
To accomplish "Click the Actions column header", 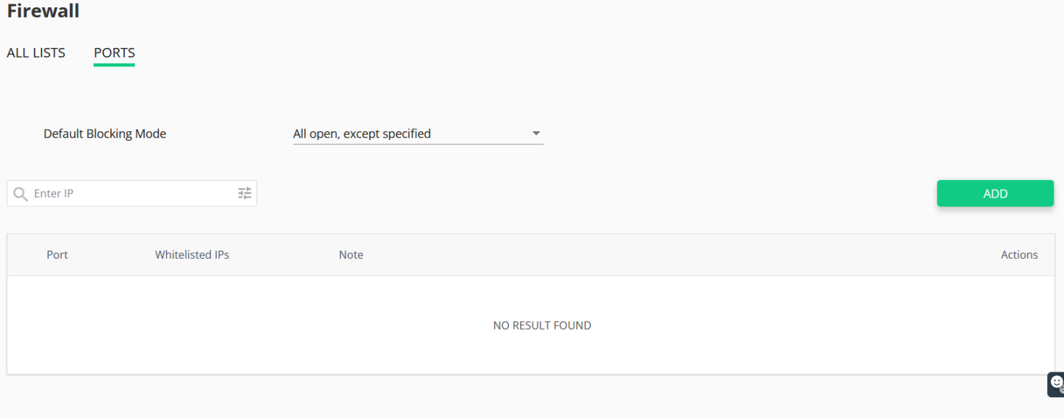I will click(1019, 254).
